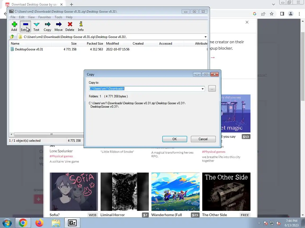305x228 pixels.
Task: Click the Packed Size 4 312 563 cell
Action: [96, 49]
